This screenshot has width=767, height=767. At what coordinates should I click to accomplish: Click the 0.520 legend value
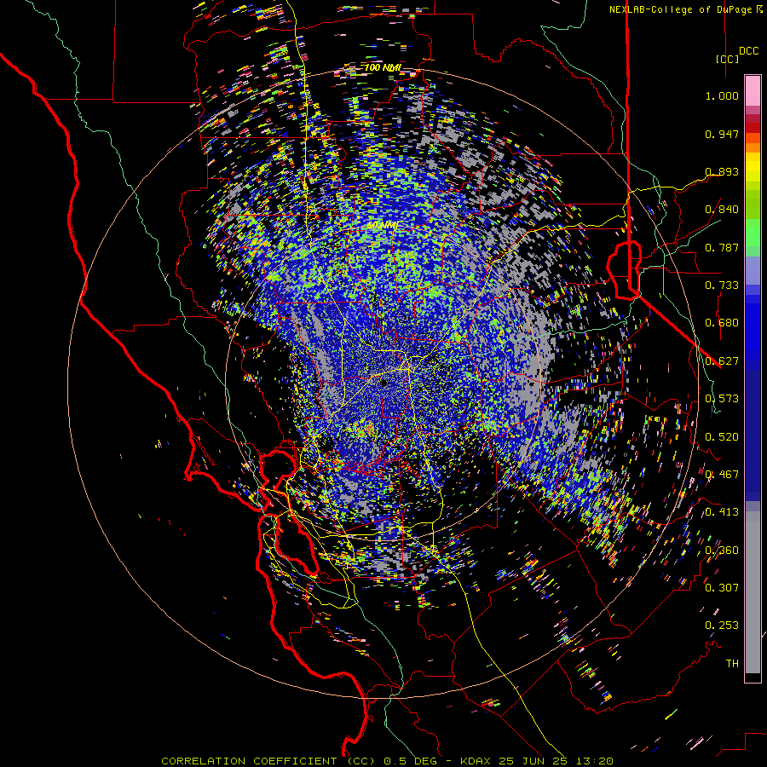click(722, 437)
